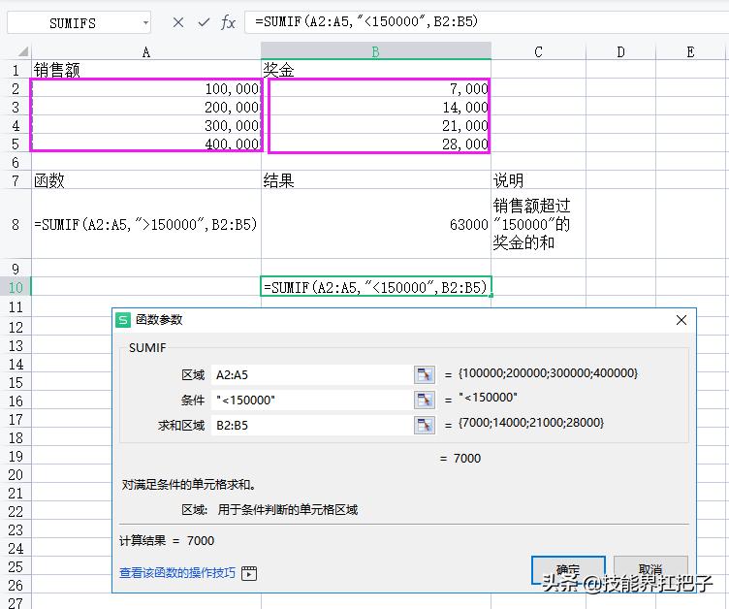729x609 pixels.
Task: Click cell with value 7,000
Action: point(376,88)
